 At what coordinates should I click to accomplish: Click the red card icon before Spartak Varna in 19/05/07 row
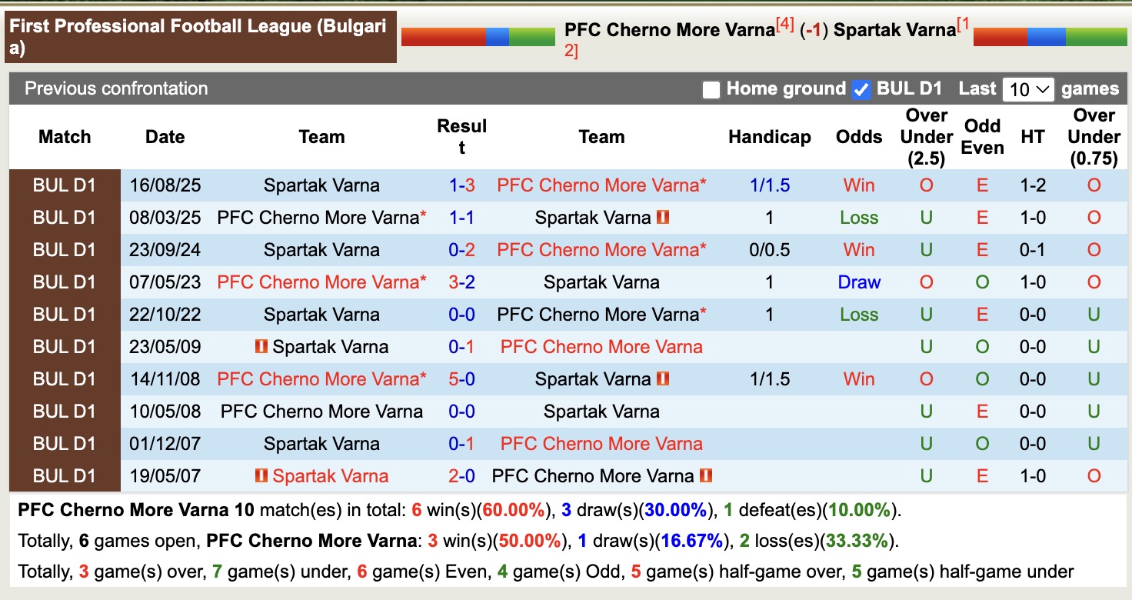tap(261, 476)
